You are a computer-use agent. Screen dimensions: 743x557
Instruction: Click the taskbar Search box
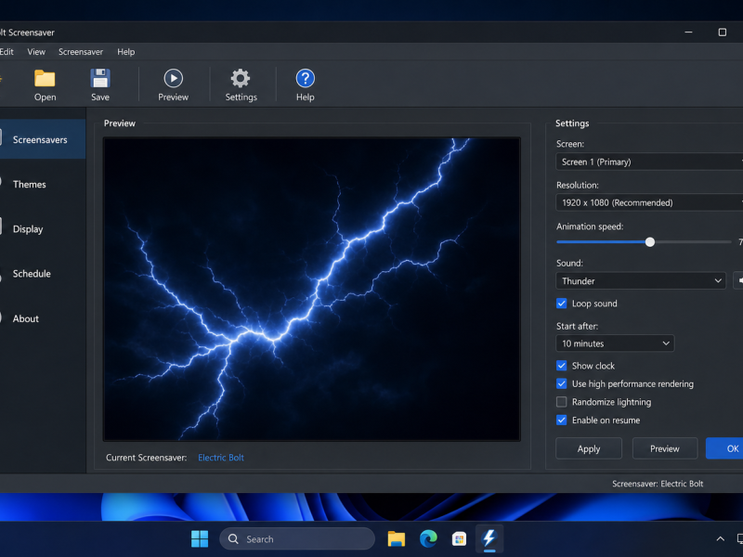pos(297,539)
